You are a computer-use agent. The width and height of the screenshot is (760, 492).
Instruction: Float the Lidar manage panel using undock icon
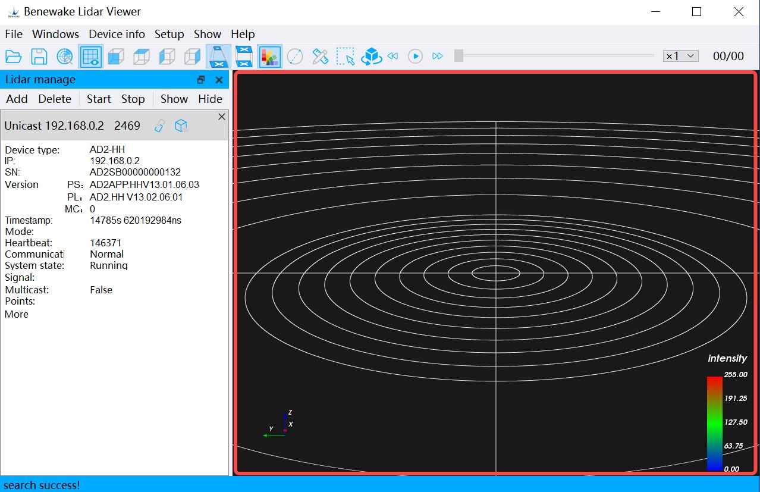click(201, 80)
